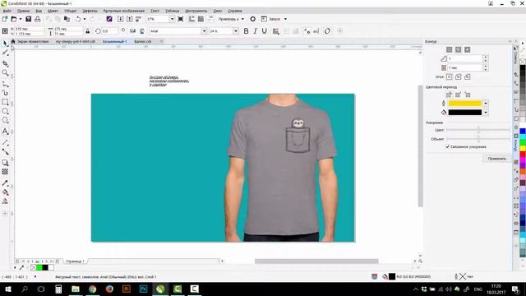Click the Export icon
The height and width of the screenshot is (296, 526).
(x=130, y=19)
